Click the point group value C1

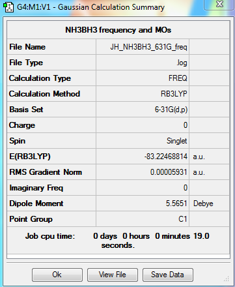coord(183,219)
